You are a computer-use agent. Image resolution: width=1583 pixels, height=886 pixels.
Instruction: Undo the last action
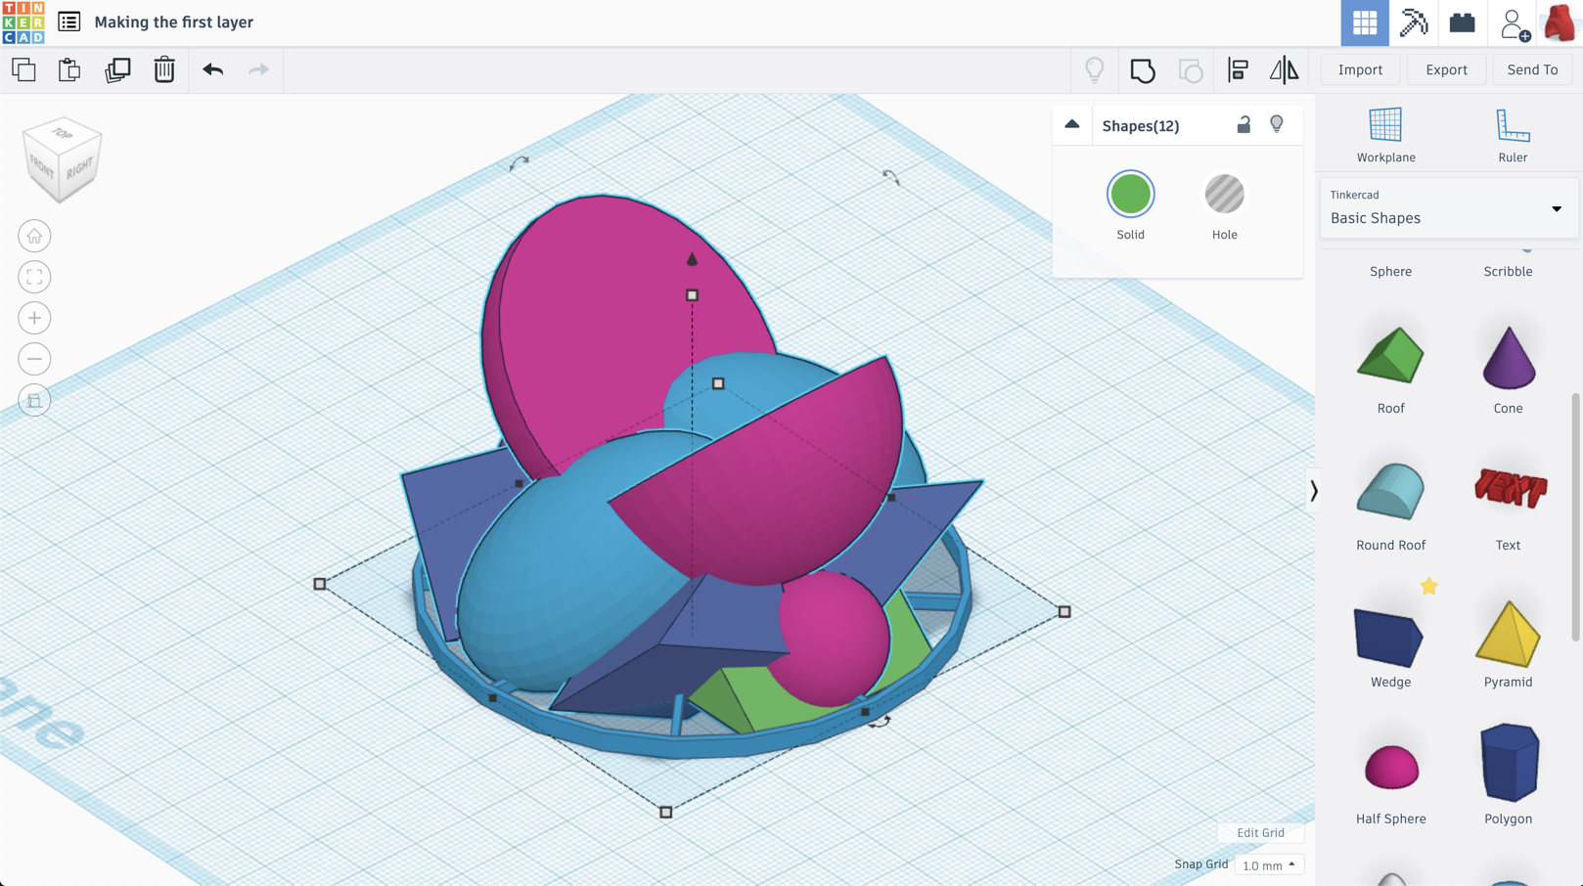213,69
